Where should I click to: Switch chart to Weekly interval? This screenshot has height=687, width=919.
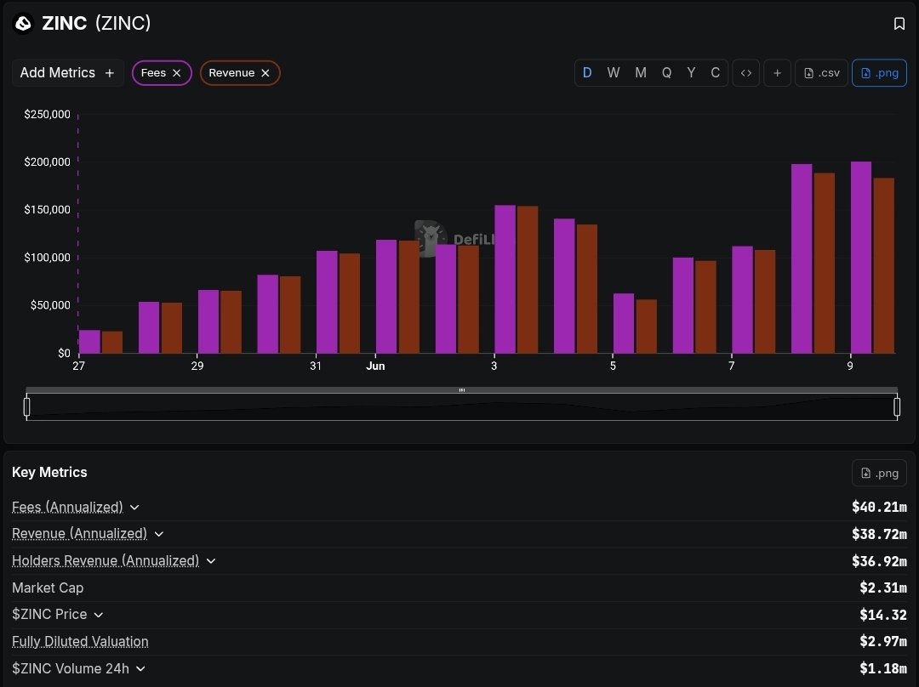tap(613, 72)
